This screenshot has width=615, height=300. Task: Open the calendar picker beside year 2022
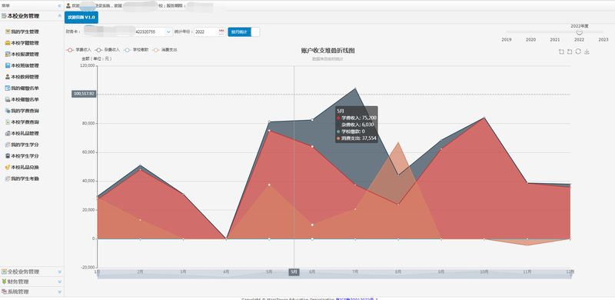pyautogui.click(x=221, y=32)
